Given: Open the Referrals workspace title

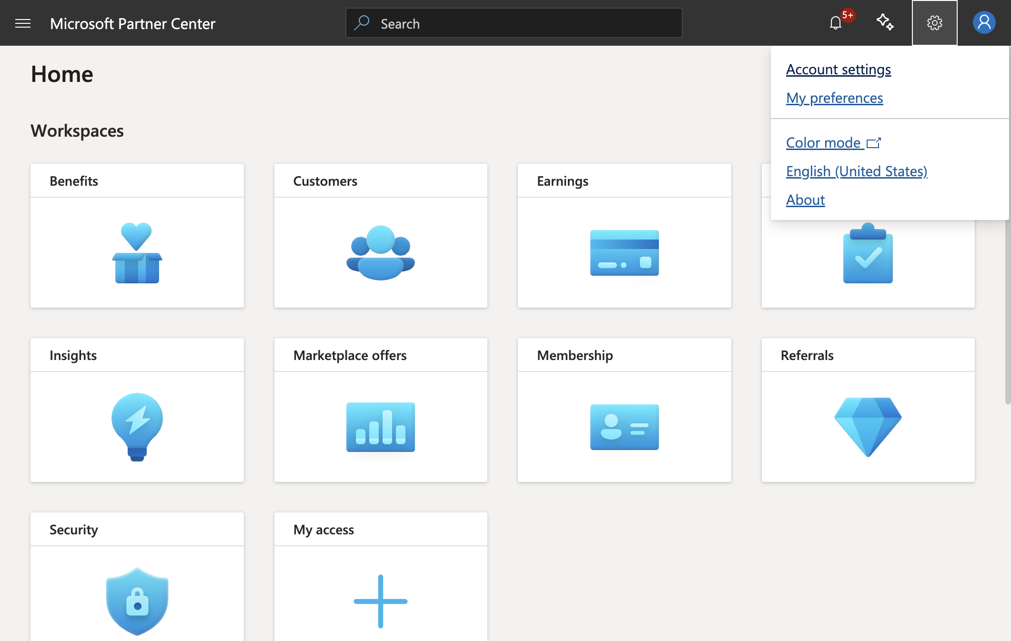Looking at the screenshot, I should [807, 355].
